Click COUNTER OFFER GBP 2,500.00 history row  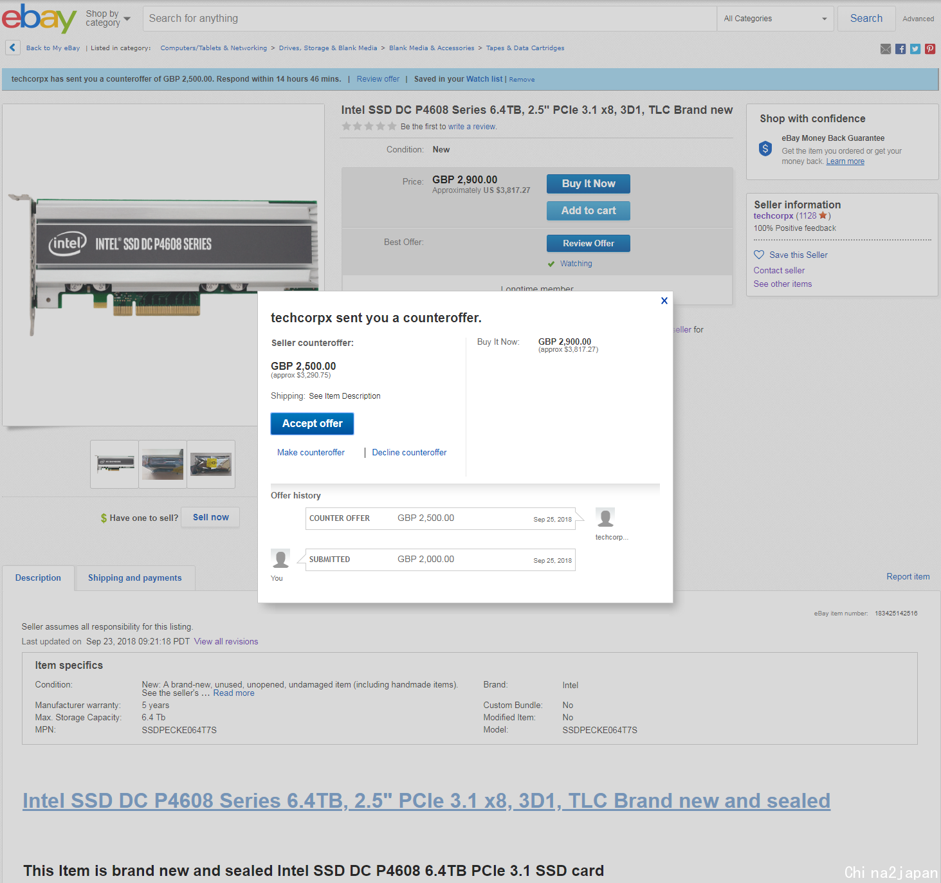(x=441, y=518)
